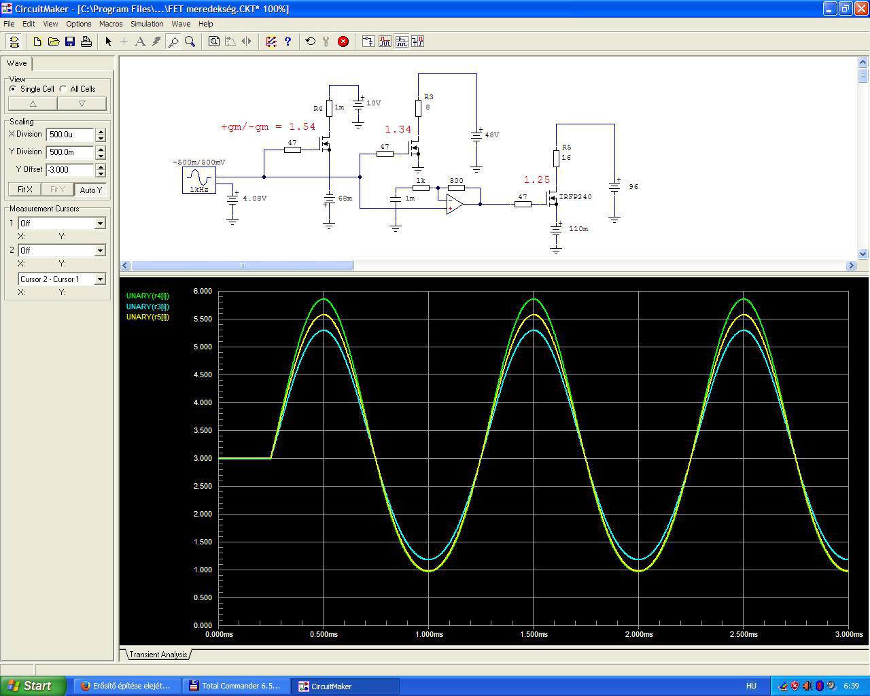Select the green UNARY(r4[i]) trace label
870x696 pixels.
pyautogui.click(x=147, y=296)
